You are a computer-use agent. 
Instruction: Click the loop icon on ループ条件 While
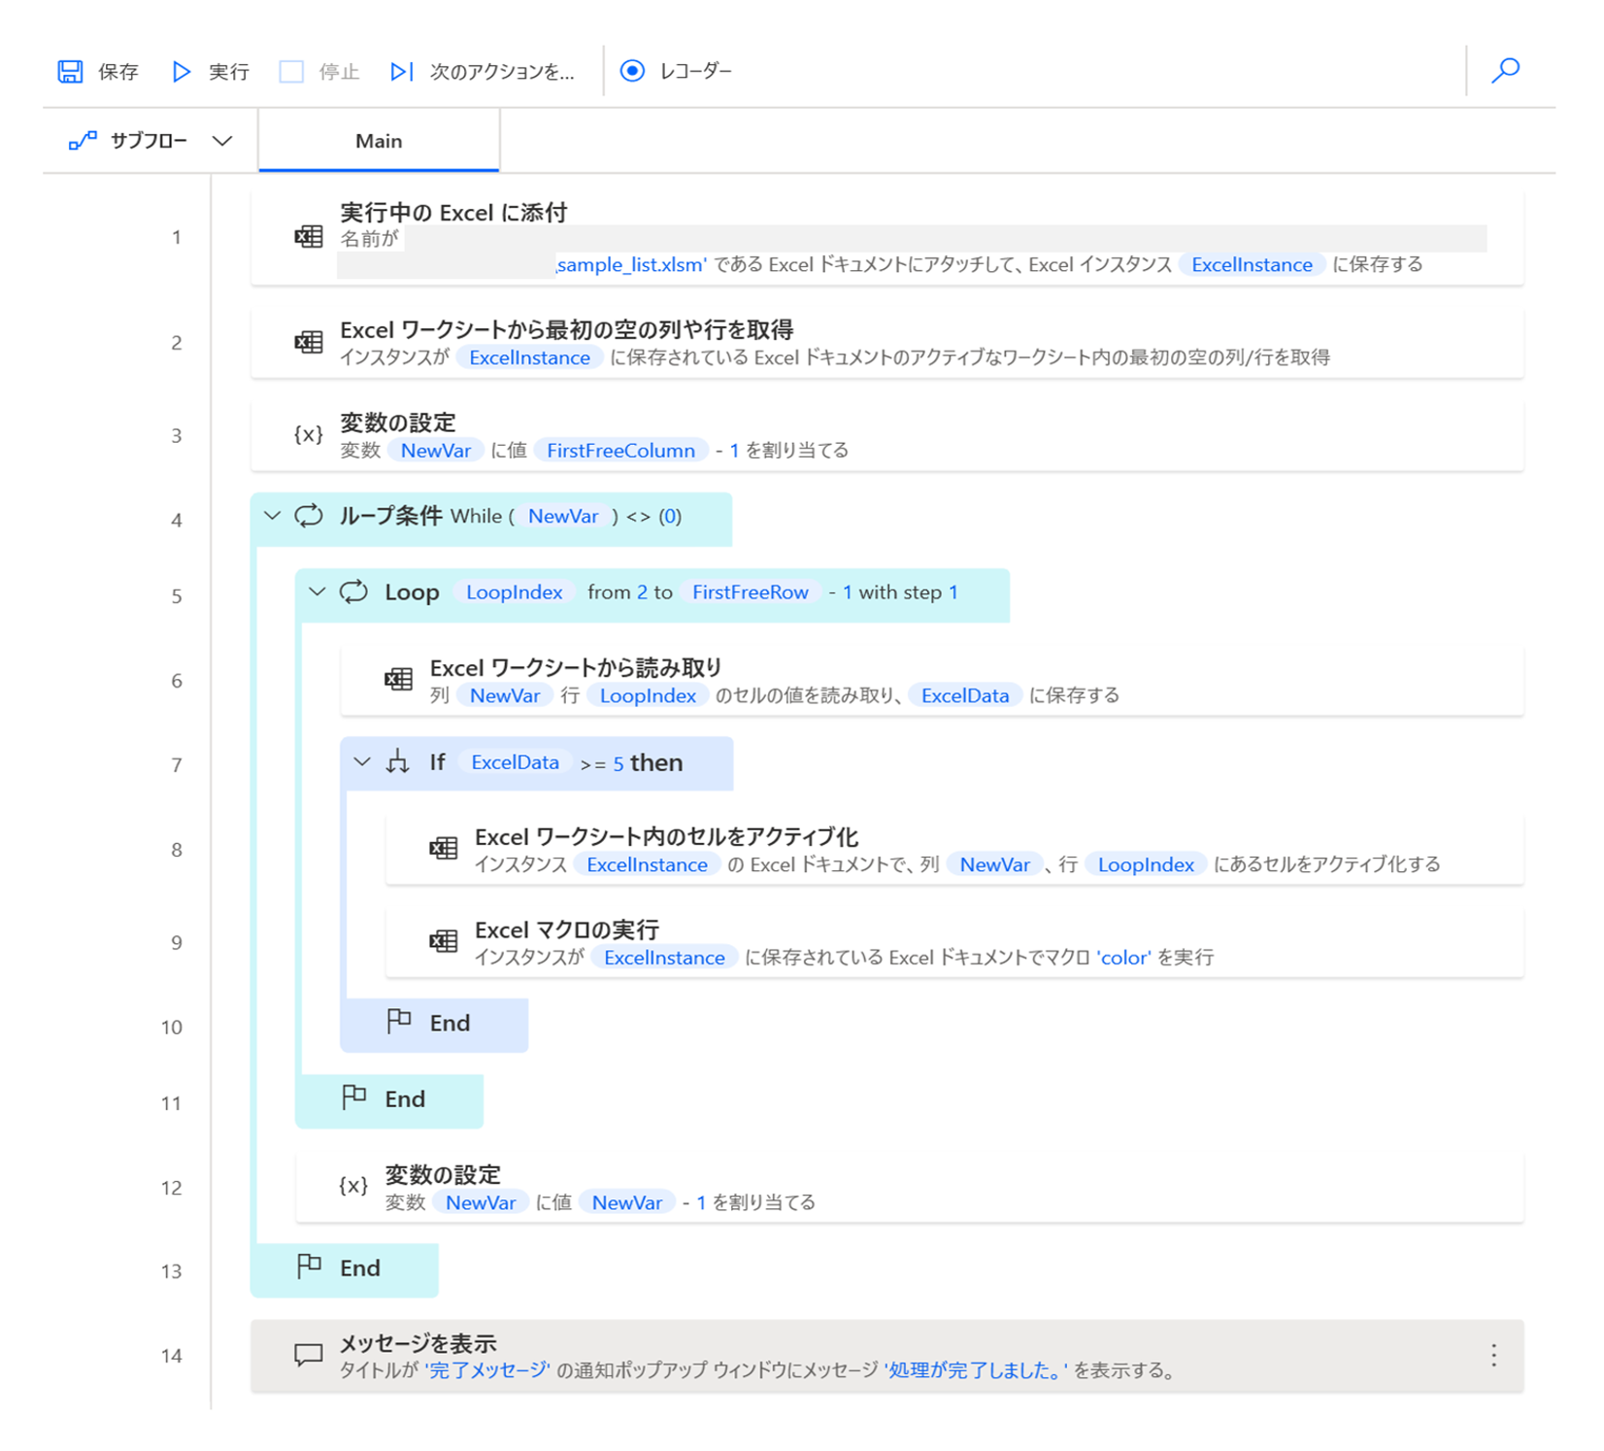tap(308, 517)
